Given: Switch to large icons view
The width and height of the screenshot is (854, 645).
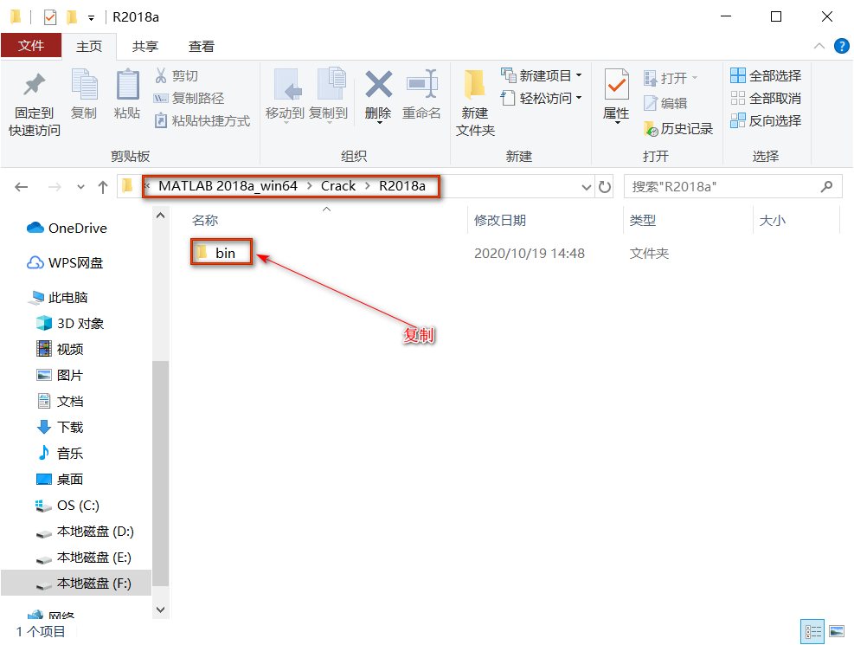Looking at the screenshot, I should (837, 631).
